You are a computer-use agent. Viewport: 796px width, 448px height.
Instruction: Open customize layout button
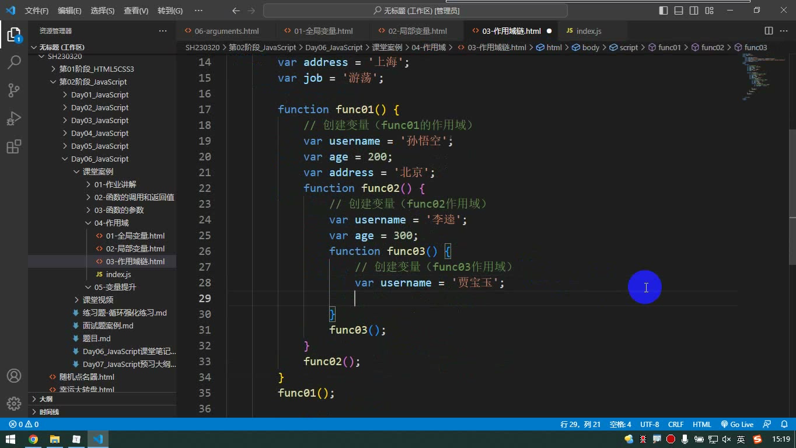[x=709, y=10]
